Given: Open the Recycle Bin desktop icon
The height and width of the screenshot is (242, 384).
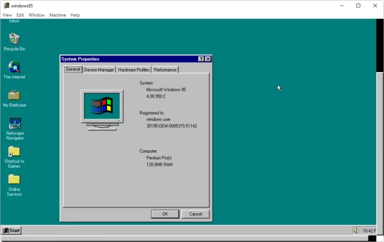Looking at the screenshot, I should [14, 39].
